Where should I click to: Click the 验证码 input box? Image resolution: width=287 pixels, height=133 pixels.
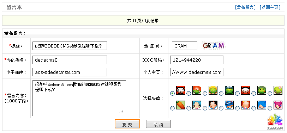tap(185, 46)
